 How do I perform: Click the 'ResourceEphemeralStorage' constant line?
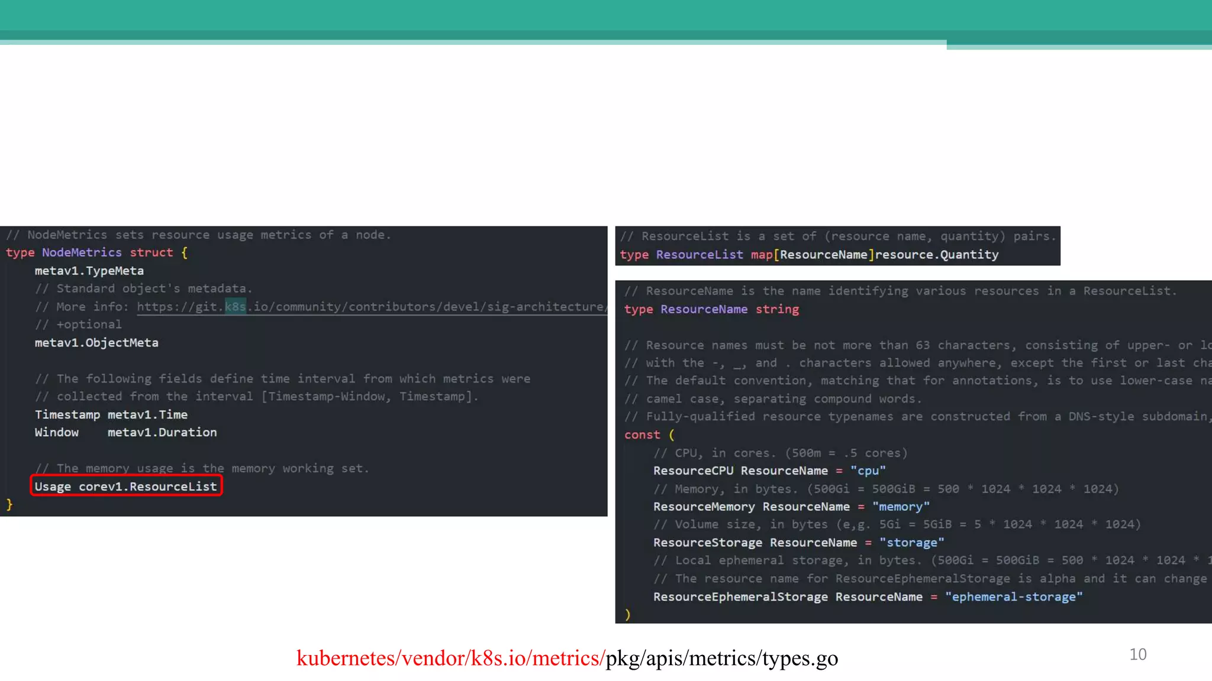(x=868, y=597)
